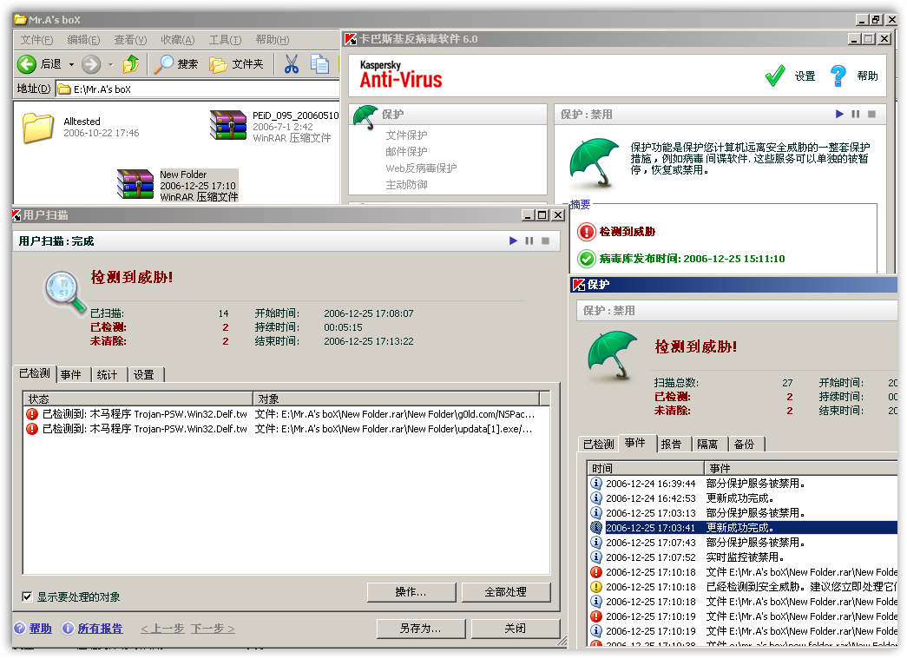Click the scissors Cut icon in Explorer toolbar
907x659 pixels.
[x=292, y=63]
